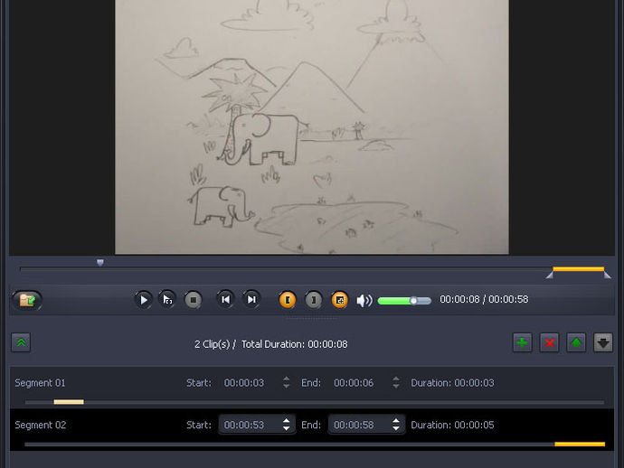The image size is (624, 468).
Task: Click the playhead marker on the timeline
Action: point(100,262)
